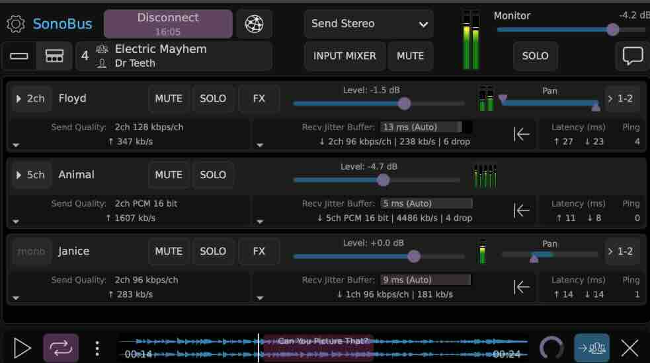Adjust Animal's level slider

point(376,180)
